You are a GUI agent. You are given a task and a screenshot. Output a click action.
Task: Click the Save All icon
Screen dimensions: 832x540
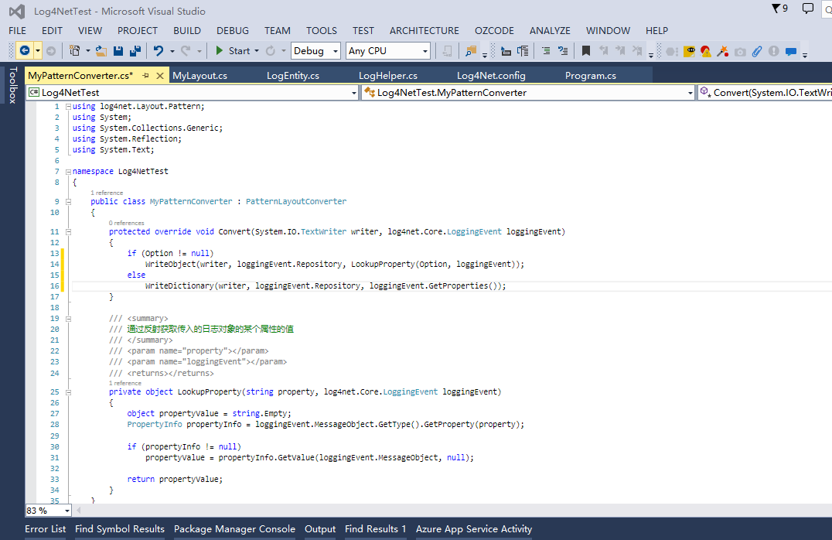[135, 51]
